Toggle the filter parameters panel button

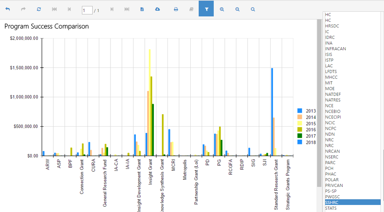coord(206,9)
